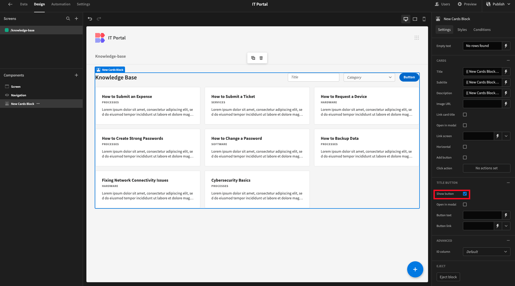The height and width of the screenshot is (286, 515).
Task: Switch to the Data tab
Action: pos(24,4)
